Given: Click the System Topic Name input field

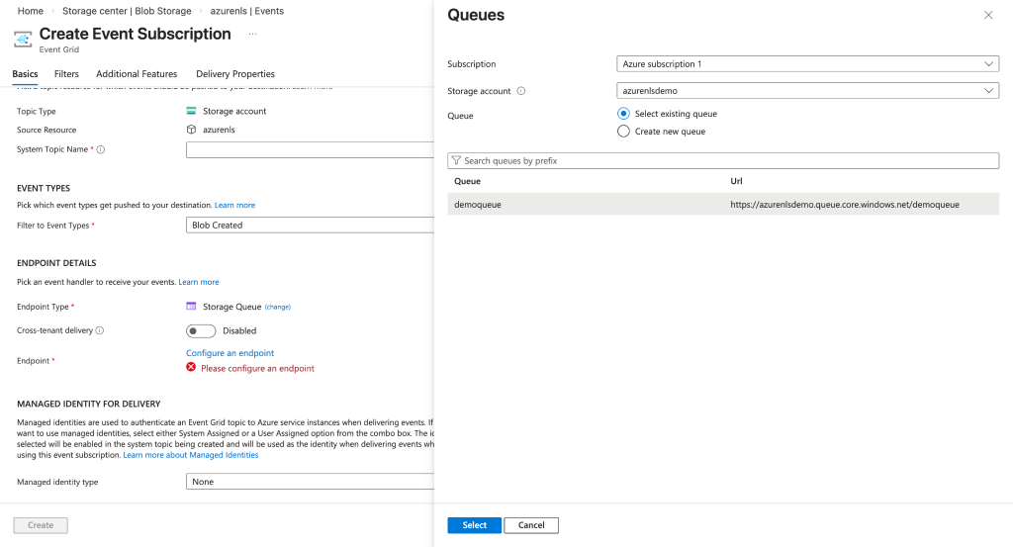Looking at the screenshot, I should (x=310, y=149).
